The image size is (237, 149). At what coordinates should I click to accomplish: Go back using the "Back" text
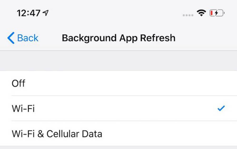click(28, 38)
